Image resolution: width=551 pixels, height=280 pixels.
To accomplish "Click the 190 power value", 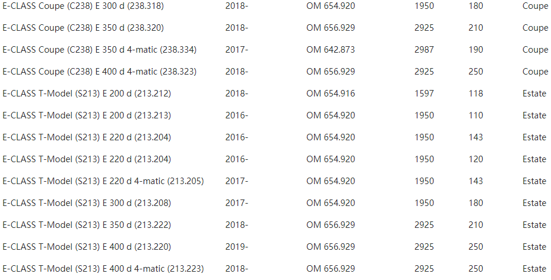I will [476, 50].
